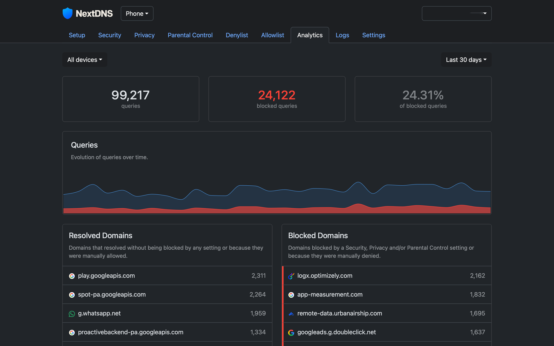Viewport: 554px width, 346px height.
Task: Switch to the Setup tab
Action: [x=77, y=35]
